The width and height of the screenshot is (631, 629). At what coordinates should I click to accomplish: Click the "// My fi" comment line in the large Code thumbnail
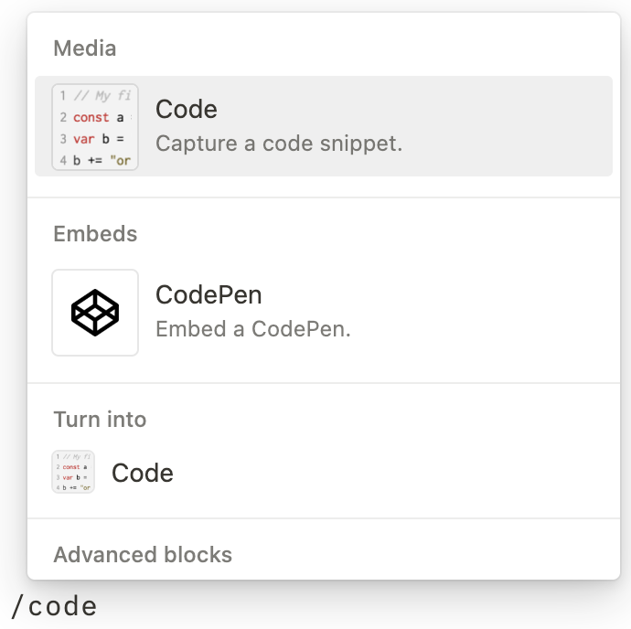tap(101, 96)
